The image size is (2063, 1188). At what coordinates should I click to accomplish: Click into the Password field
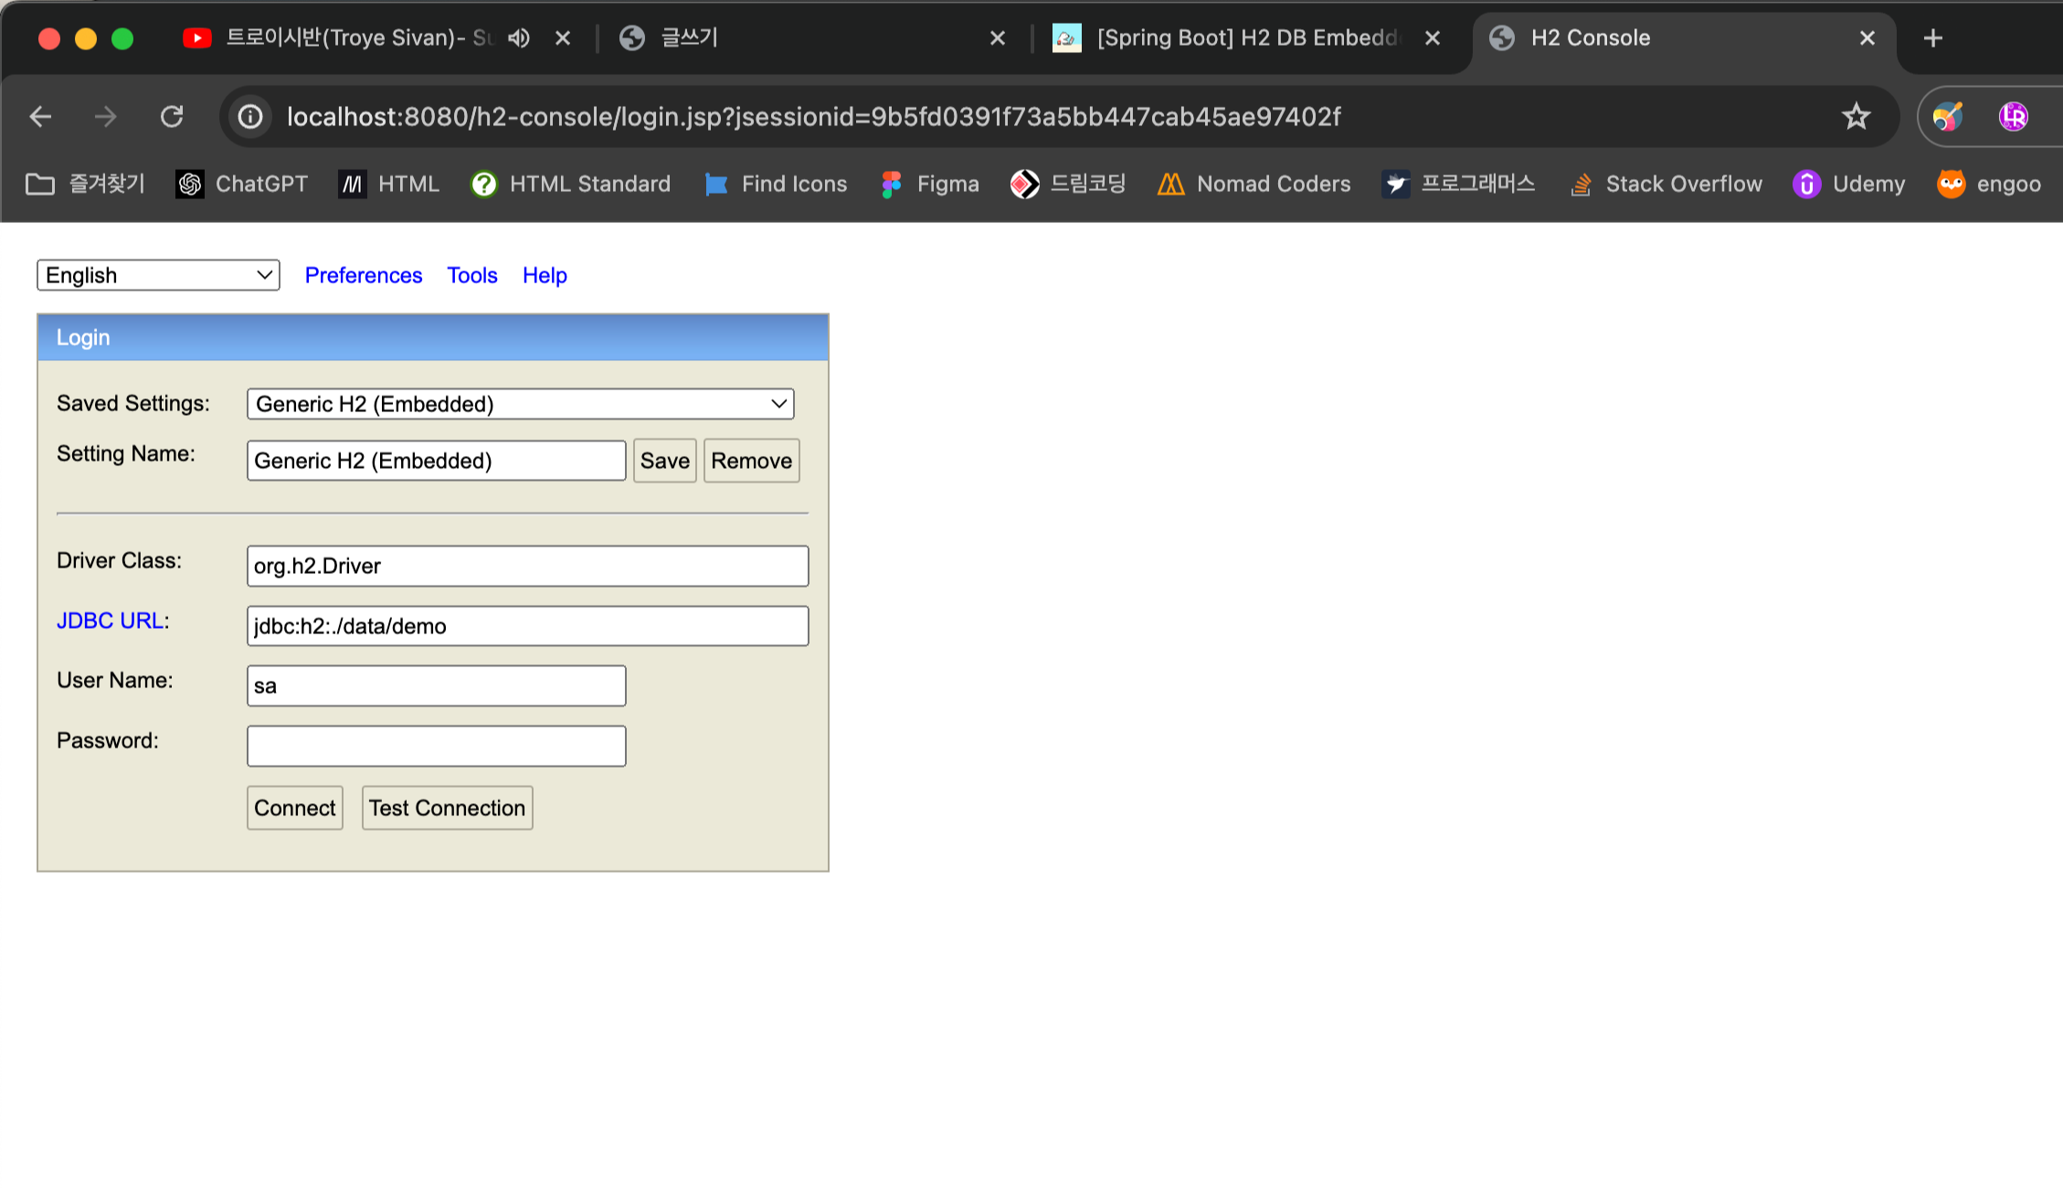point(436,746)
